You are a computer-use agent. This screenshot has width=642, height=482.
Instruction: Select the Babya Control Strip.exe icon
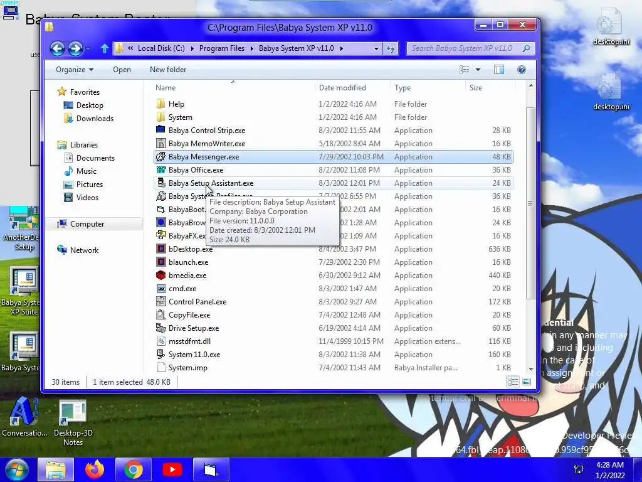pos(161,131)
